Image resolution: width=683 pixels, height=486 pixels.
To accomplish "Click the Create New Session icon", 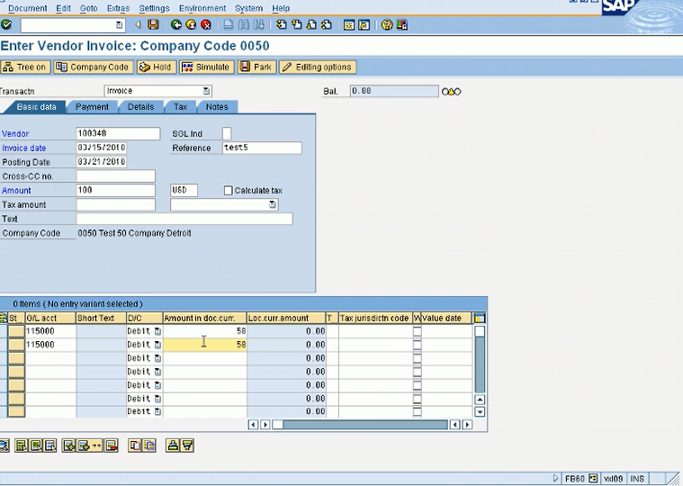I will (349, 25).
